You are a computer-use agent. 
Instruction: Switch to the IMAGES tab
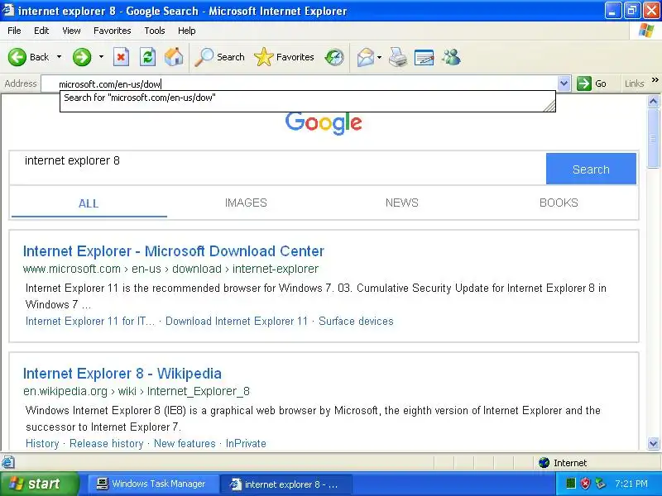[246, 203]
